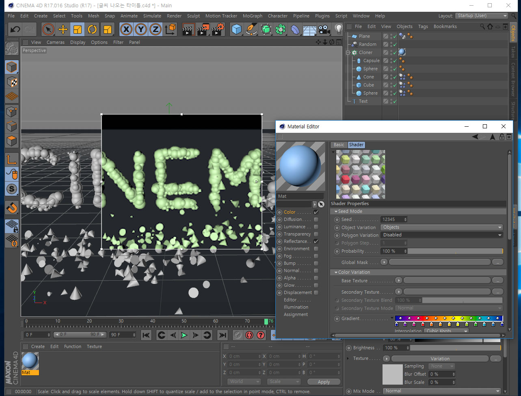The image size is (521, 396).
Task: Toggle the X axis lock
Action: (x=127, y=30)
